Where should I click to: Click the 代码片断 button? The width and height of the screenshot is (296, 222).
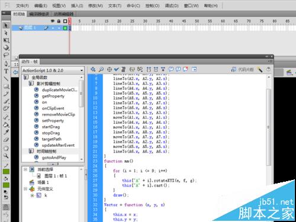click(x=243, y=69)
